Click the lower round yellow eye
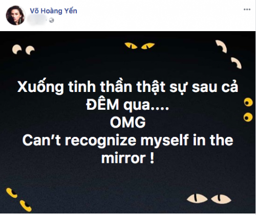256x215 pixels. click(248, 117)
